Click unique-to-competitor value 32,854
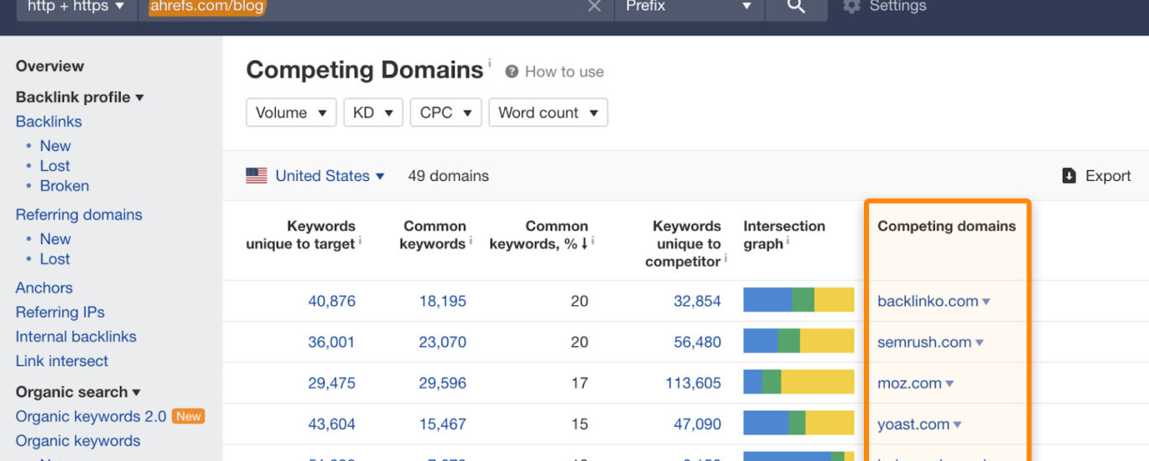 tap(697, 301)
